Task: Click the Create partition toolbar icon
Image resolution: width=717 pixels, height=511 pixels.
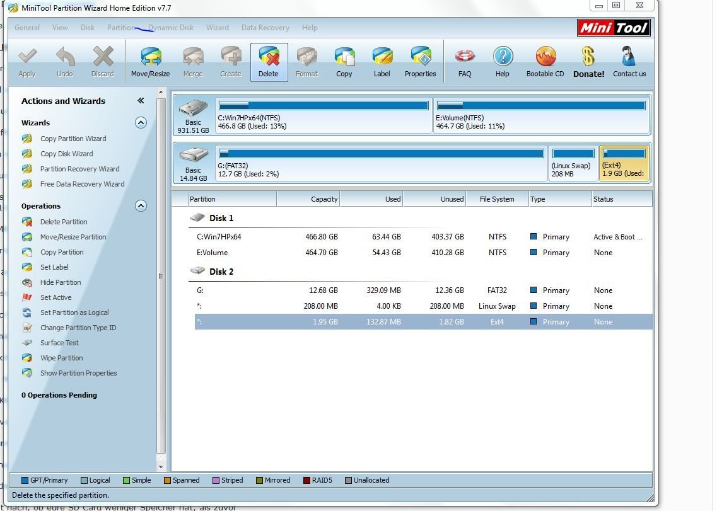Action: point(230,62)
